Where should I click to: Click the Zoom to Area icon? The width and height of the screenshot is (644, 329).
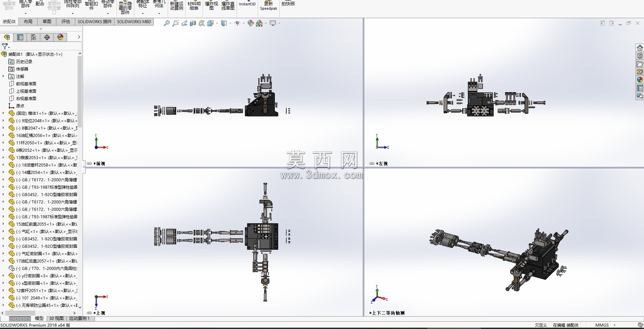coord(175,23)
